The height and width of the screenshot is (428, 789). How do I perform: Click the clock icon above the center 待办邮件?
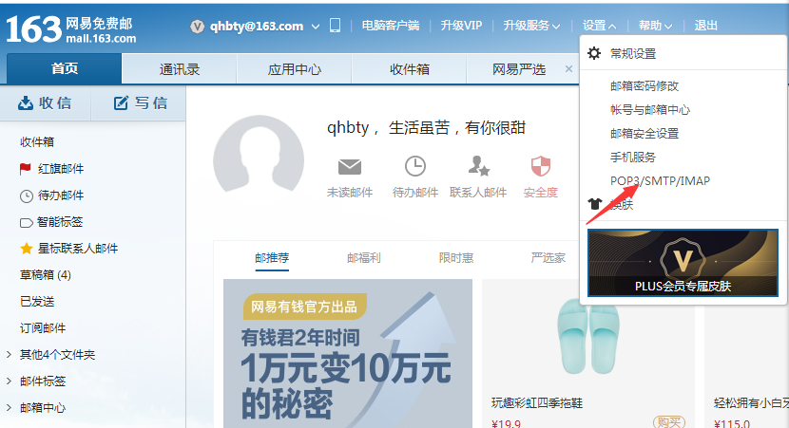point(415,166)
